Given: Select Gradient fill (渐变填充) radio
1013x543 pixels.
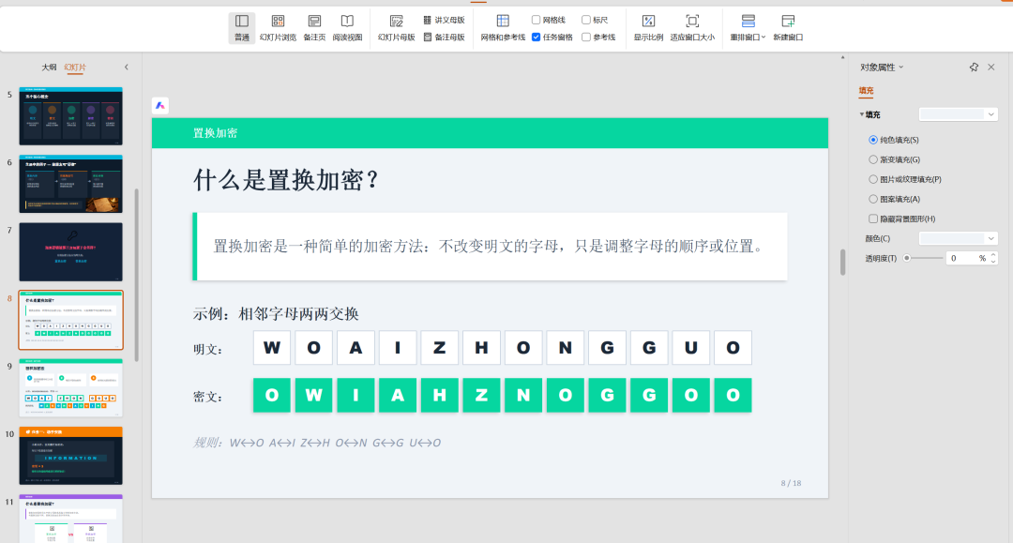Looking at the screenshot, I should [x=873, y=159].
